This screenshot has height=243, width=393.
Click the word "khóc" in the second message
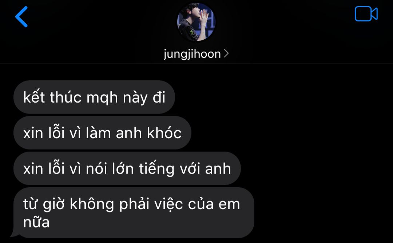(x=164, y=133)
